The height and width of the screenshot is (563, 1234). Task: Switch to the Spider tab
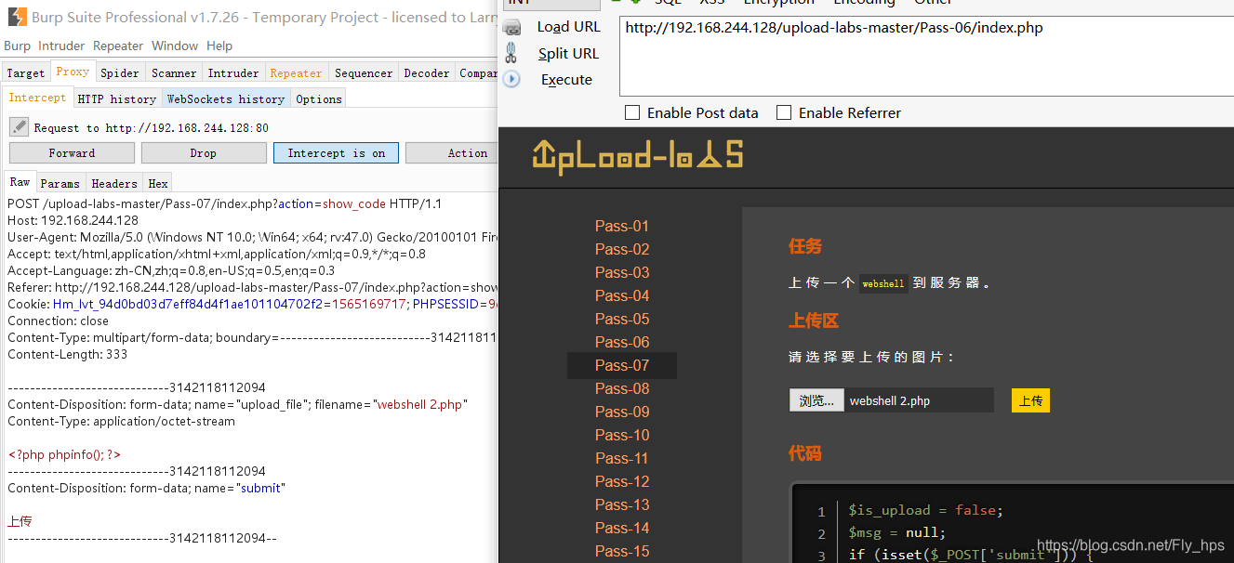click(120, 72)
